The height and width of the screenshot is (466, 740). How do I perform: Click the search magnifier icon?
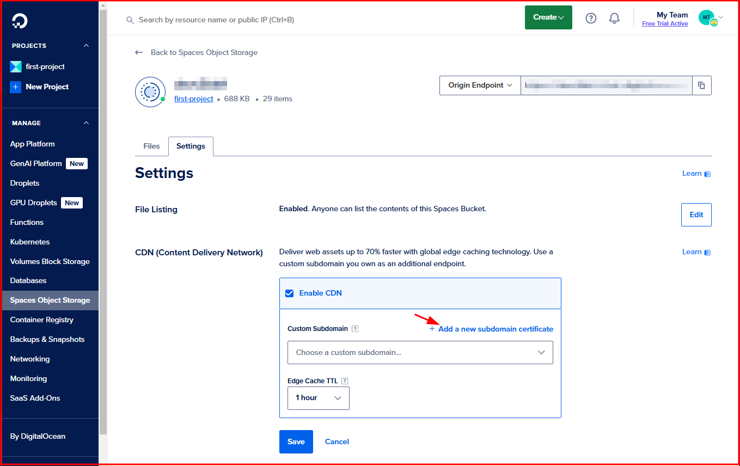click(130, 20)
